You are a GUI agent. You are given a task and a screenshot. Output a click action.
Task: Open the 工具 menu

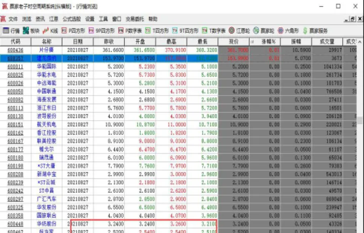pyautogui.click(x=103, y=19)
